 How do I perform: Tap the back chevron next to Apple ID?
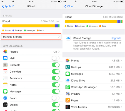tap(3, 6)
